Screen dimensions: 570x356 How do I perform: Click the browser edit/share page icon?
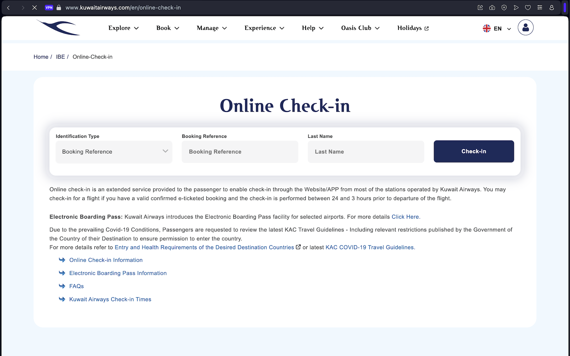[x=480, y=7]
